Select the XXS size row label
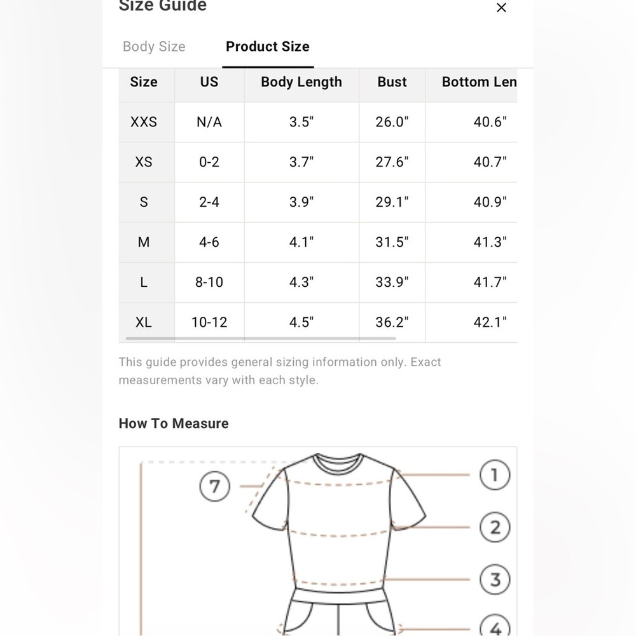The width and height of the screenshot is (636, 636). pyautogui.click(x=144, y=121)
